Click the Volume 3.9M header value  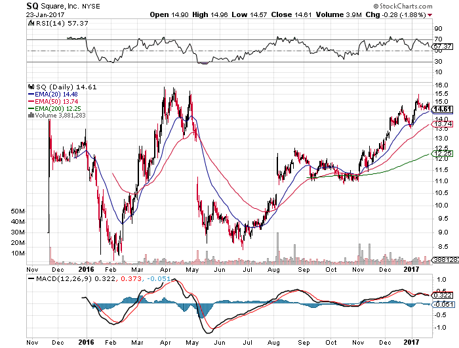pos(339,14)
